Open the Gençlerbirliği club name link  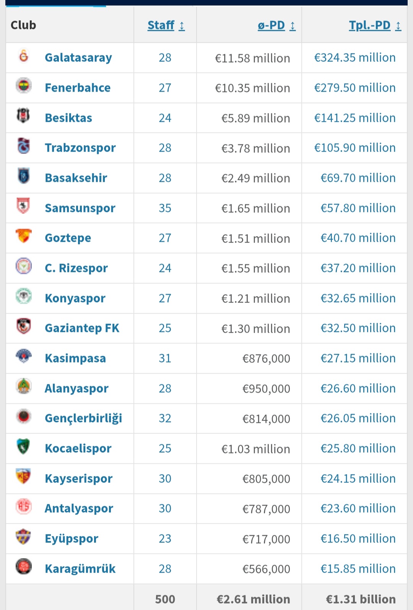coord(83,418)
